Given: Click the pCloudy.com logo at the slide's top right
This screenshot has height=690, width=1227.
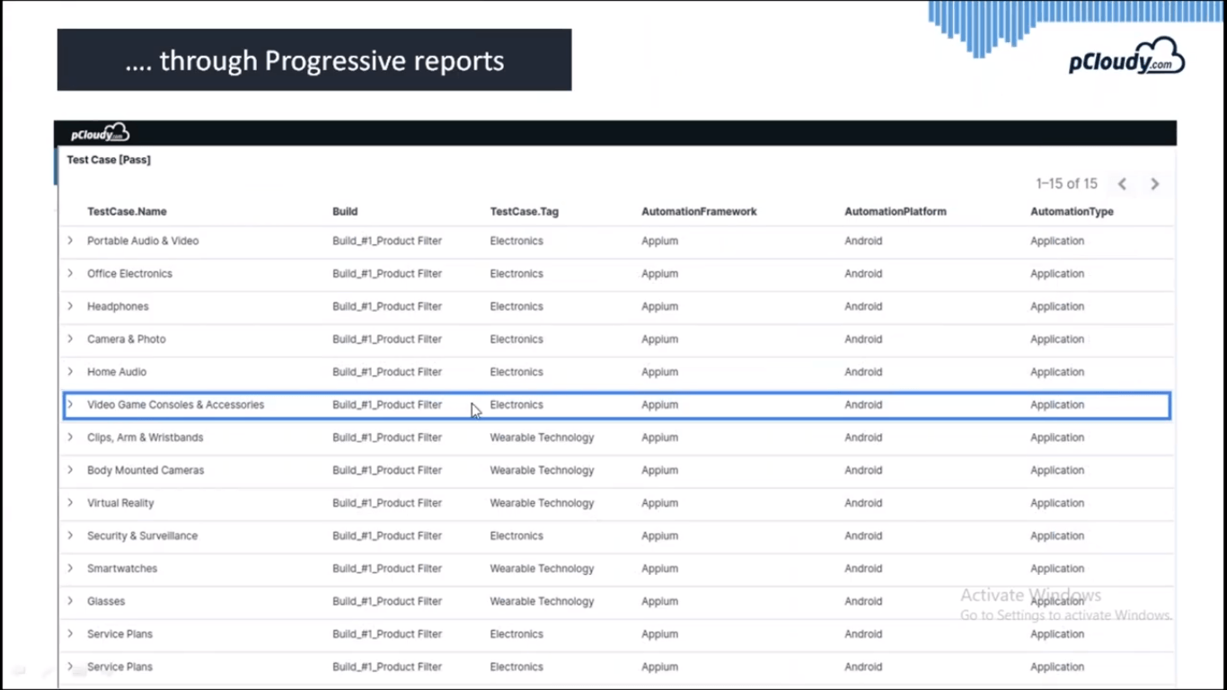Looking at the screenshot, I should 1126,57.
